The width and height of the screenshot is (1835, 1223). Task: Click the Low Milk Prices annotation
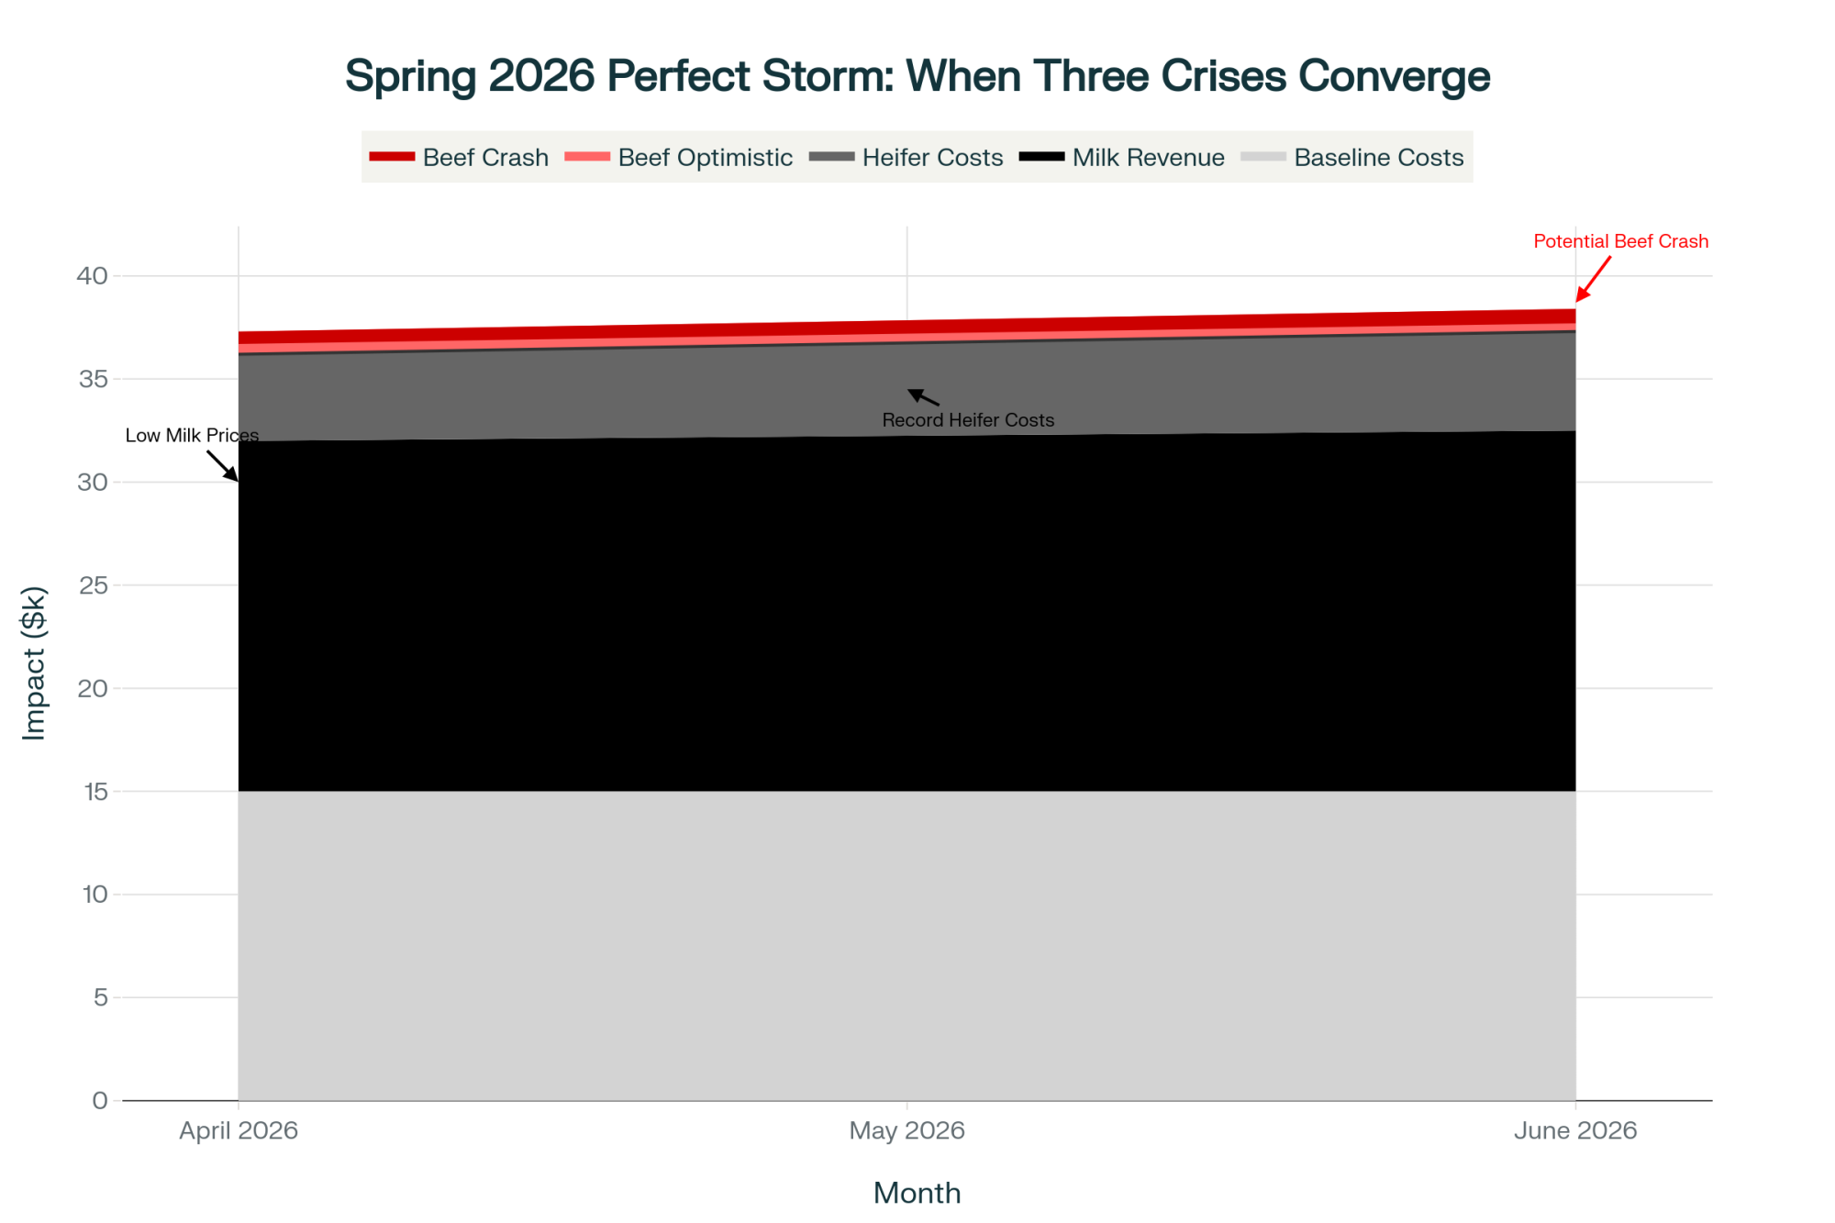(x=192, y=435)
